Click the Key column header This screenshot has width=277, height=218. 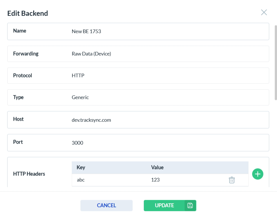tap(81, 167)
